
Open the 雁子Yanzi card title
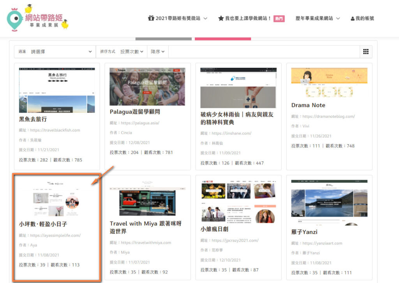(304, 232)
